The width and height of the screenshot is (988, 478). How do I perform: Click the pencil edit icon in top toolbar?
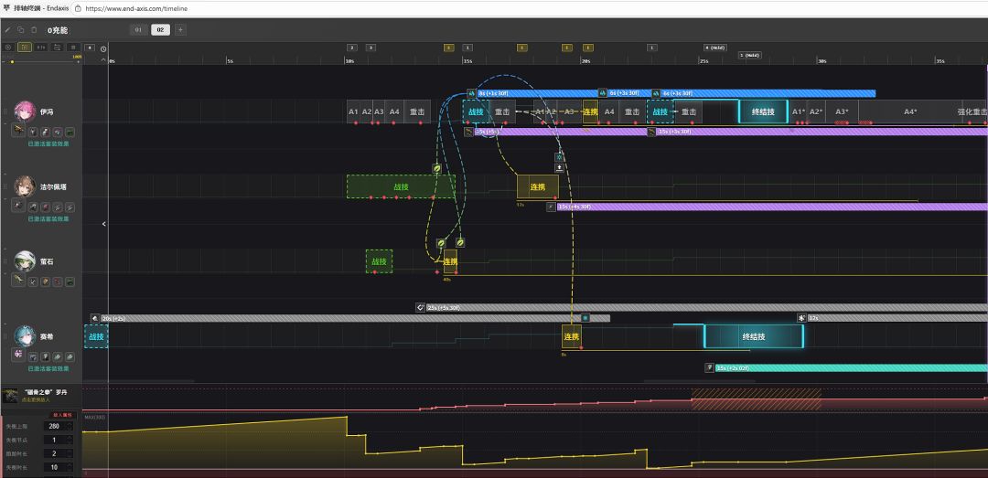(8, 30)
